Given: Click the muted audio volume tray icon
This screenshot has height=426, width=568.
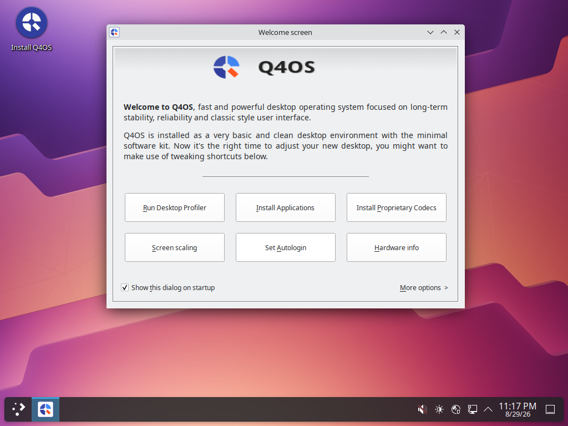Looking at the screenshot, I should click(422, 409).
